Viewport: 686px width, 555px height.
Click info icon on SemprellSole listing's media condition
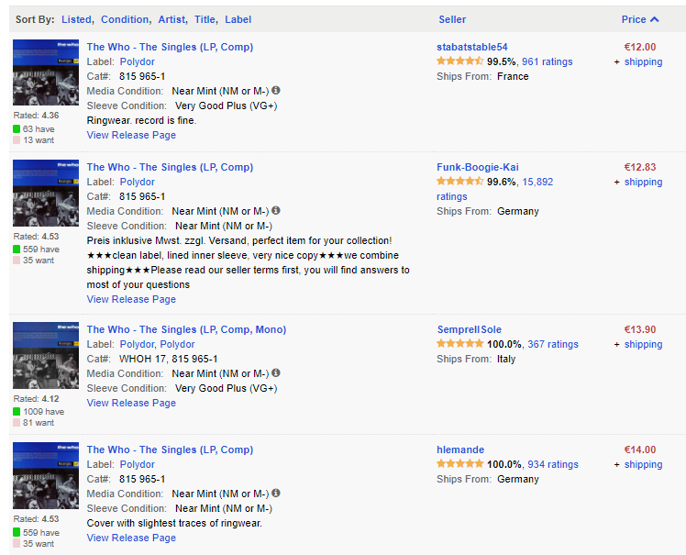[276, 373]
